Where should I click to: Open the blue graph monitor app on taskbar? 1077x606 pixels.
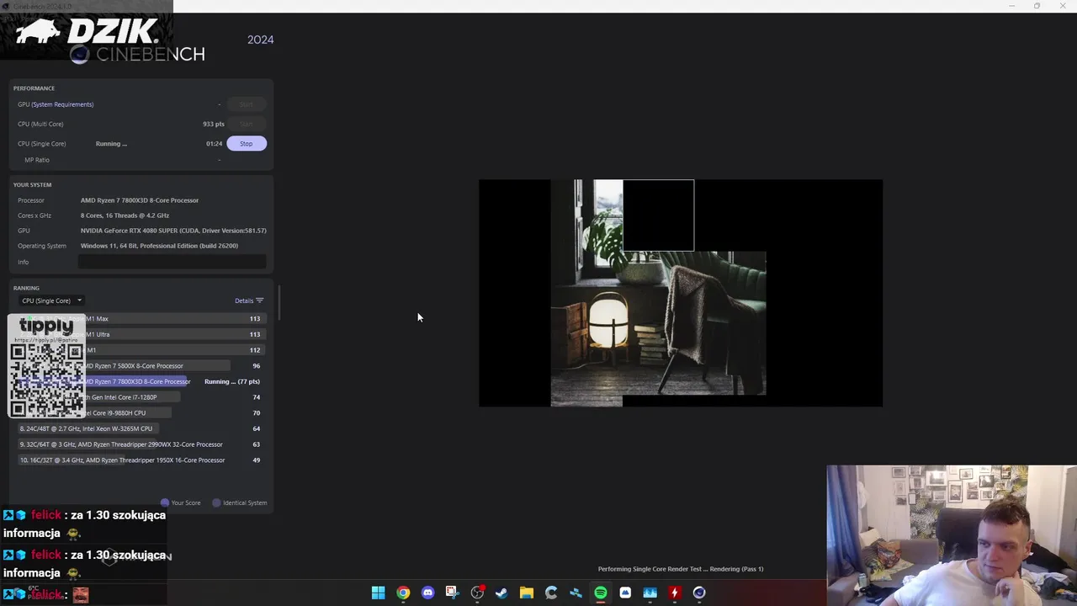(650, 593)
